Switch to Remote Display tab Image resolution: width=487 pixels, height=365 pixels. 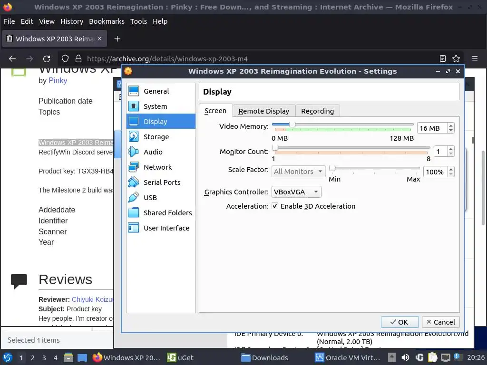[x=263, y=111]
